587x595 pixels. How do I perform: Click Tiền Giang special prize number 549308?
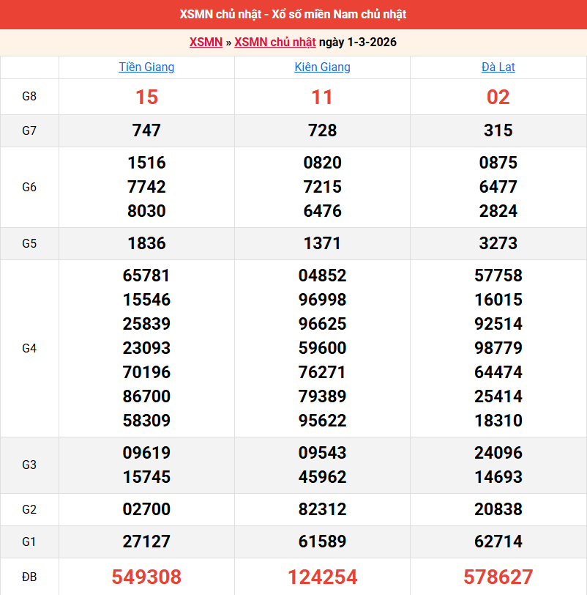pos(146,577)
